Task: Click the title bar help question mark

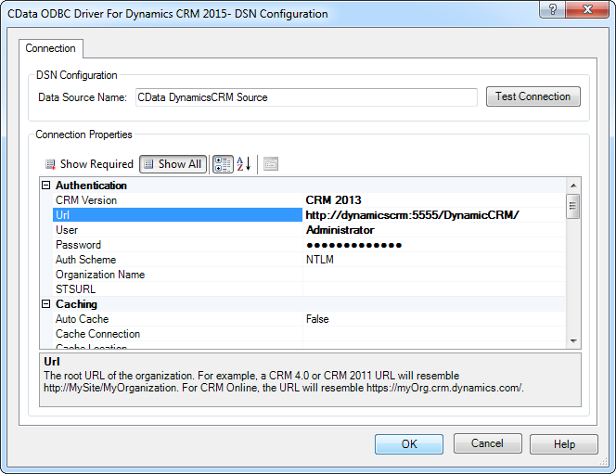Action: click(x=554, y=13)
